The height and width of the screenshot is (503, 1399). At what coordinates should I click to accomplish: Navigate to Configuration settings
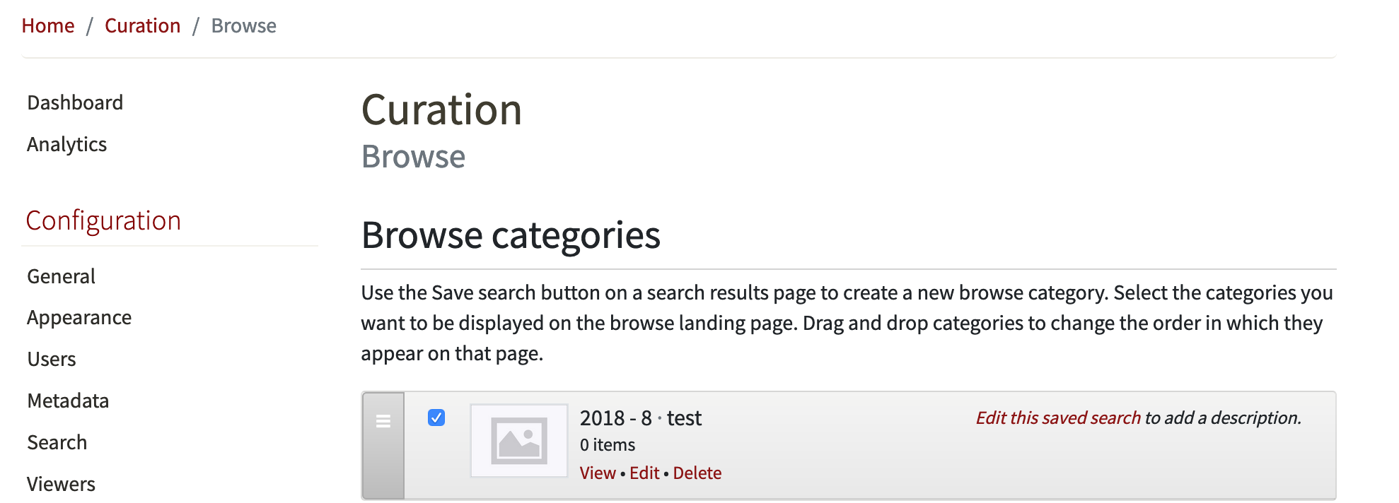pos(103,220)
